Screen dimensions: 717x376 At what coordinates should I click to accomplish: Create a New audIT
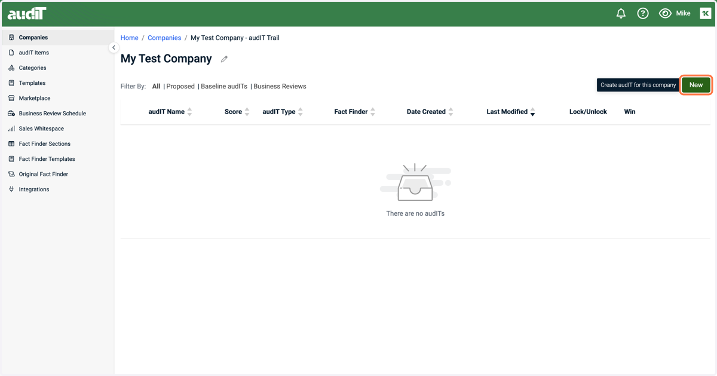[x=696, y=85]
